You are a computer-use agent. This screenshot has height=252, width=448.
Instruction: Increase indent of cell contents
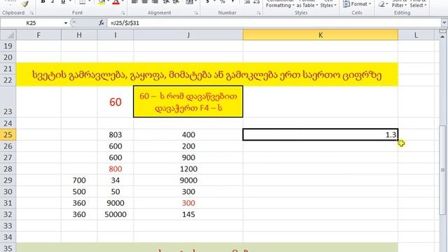176,1
